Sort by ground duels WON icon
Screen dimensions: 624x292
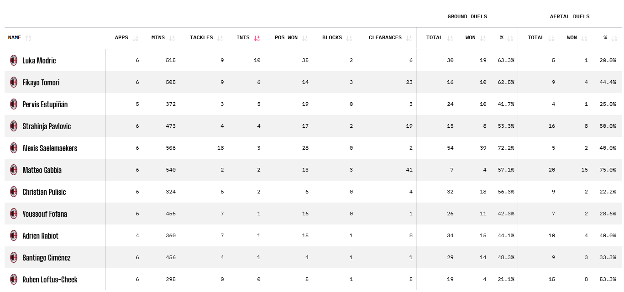(482, 38)
